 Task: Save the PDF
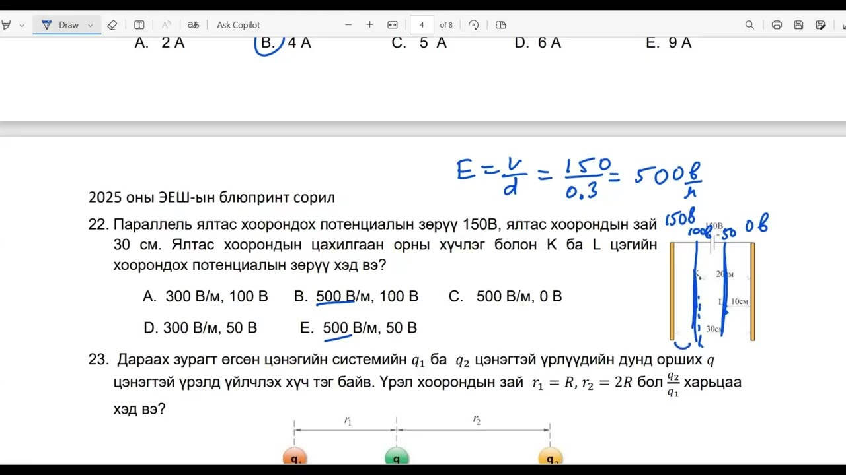pyautogui.click(x=798, y=25)
